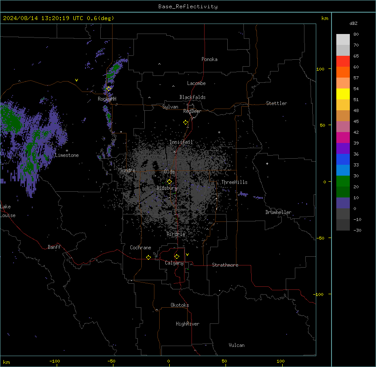Click the yellow station marker near RockyMH
The height and width of the screenshot is (367, 376).
point(109,89)
